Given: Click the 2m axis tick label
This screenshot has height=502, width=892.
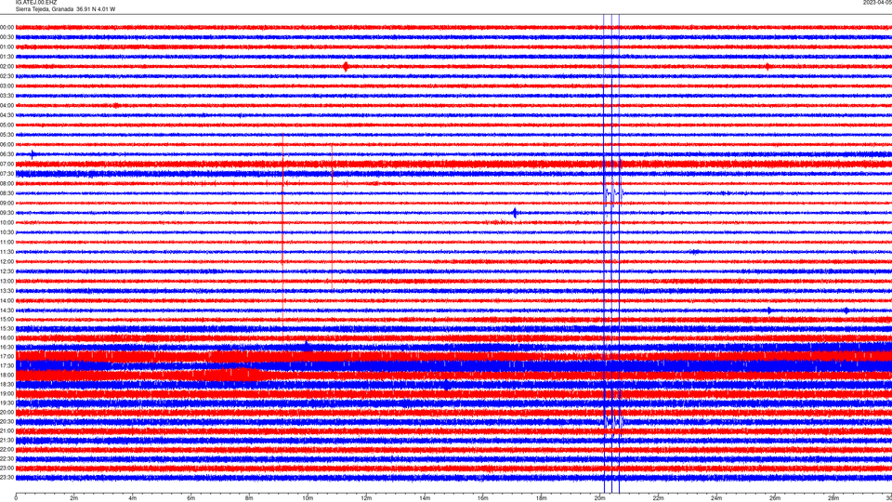Looking at the screenshot, I should 74,498.
